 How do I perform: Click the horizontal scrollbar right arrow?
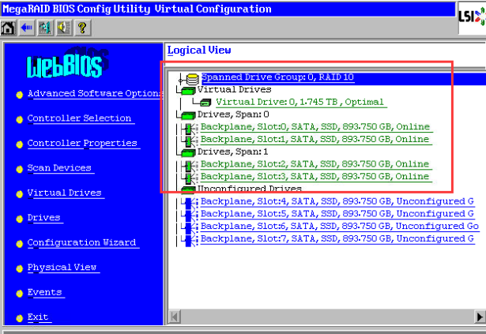(480, 317)
